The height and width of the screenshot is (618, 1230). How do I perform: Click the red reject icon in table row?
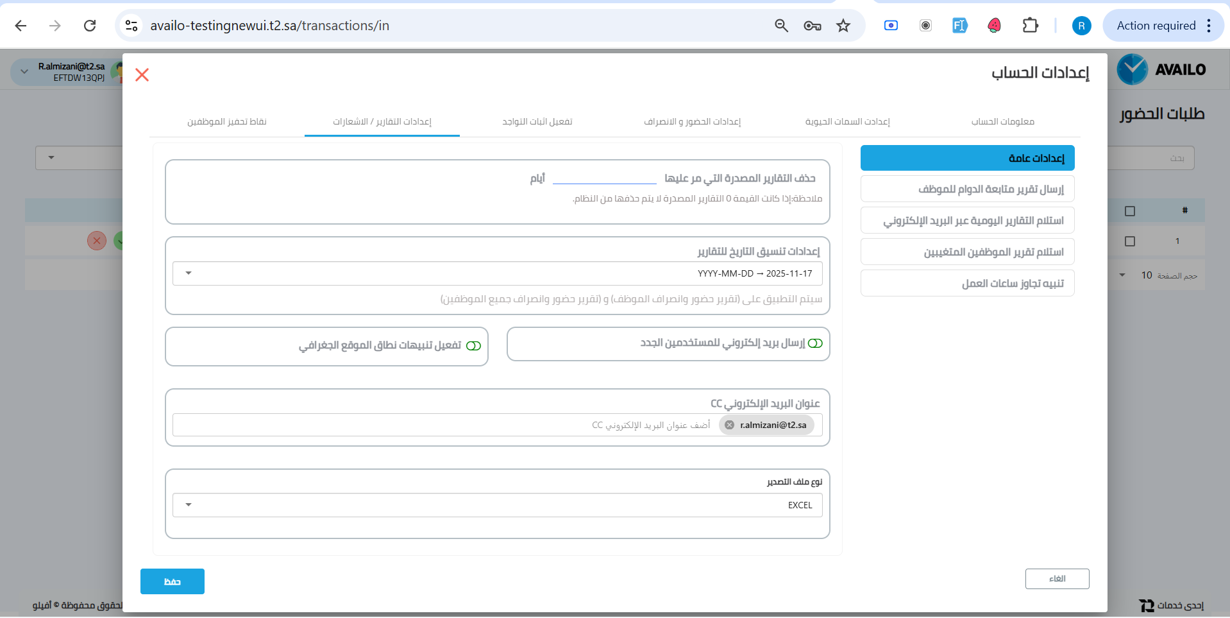point(97,241)
